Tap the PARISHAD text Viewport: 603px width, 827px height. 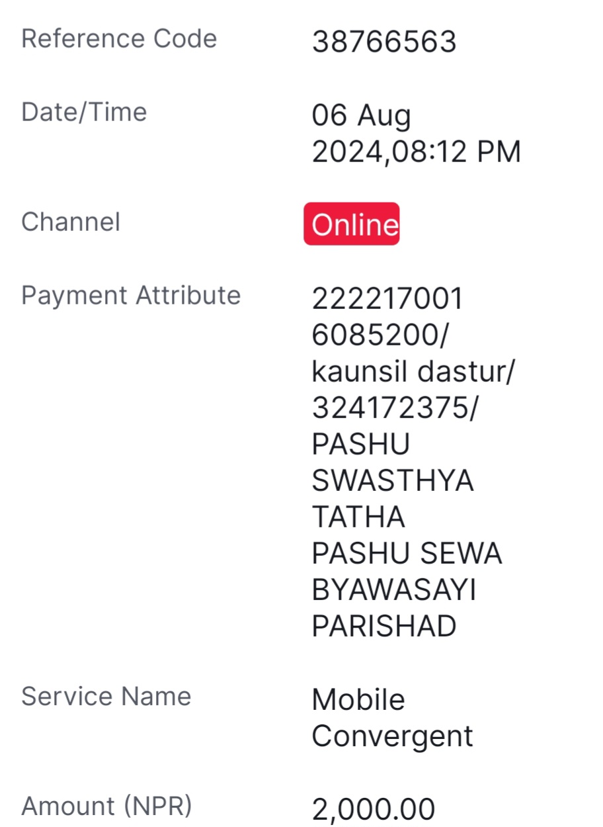384,627
